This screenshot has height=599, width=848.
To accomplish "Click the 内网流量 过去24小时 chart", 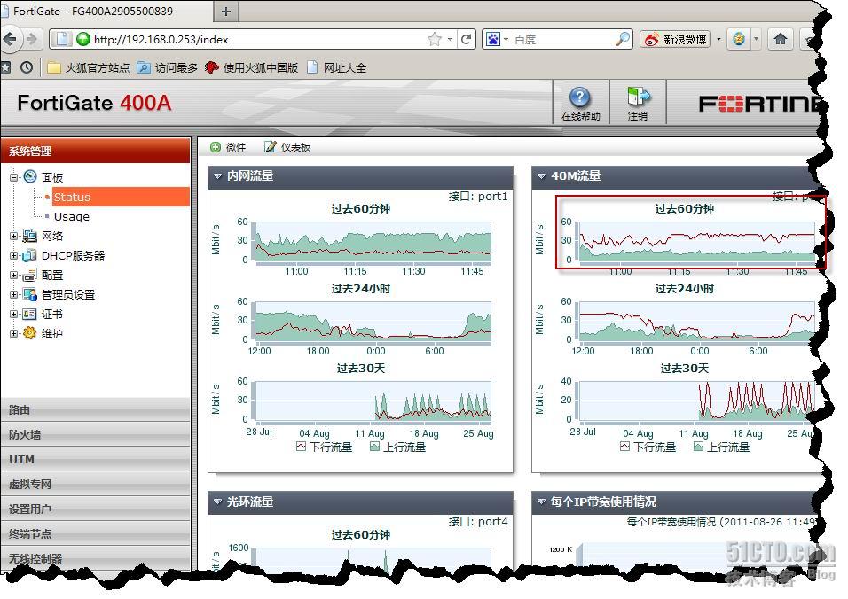I will click(x=373, y=322).
